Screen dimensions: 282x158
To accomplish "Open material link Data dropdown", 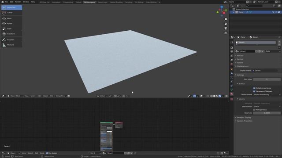I will 273,51.
